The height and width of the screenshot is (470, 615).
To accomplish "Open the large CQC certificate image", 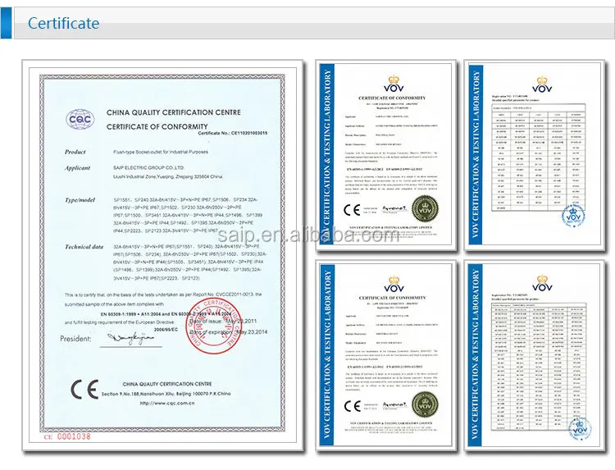I will pos(162,255).
